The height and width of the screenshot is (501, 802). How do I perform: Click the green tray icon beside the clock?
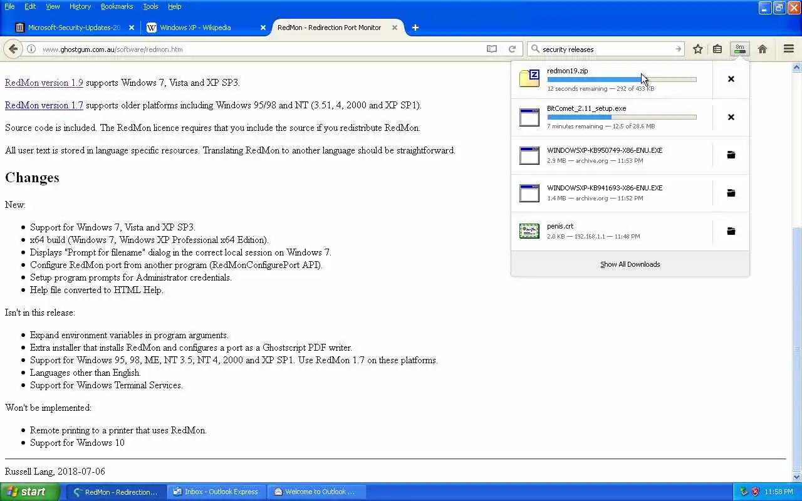[744, 492]
